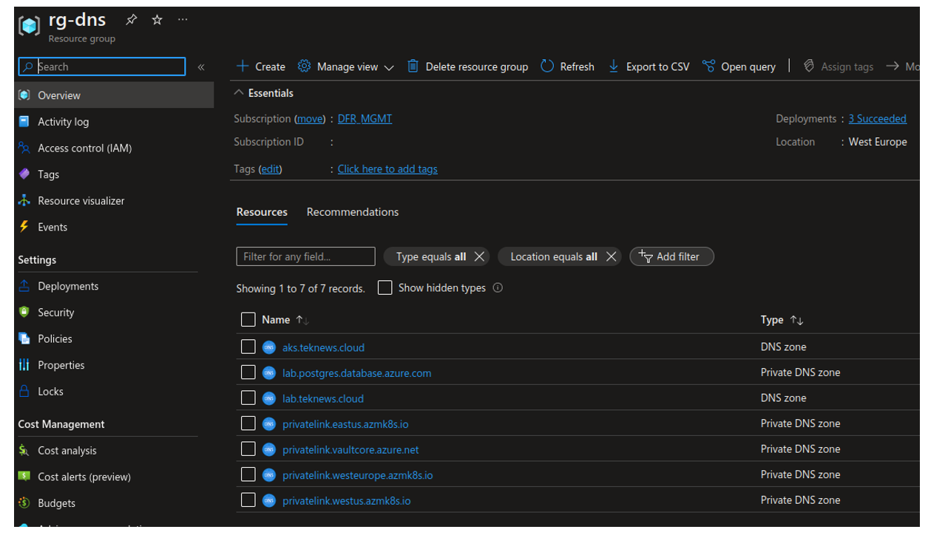Viewport: 928px width, 535px height.
Task: Open the DFR_MGMT subscription link
Action: coord(365,119)
